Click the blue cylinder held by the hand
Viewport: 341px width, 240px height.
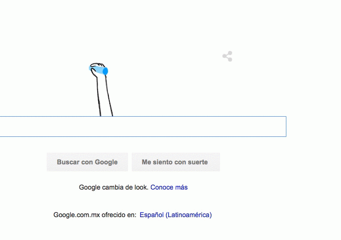pos(99,70)
